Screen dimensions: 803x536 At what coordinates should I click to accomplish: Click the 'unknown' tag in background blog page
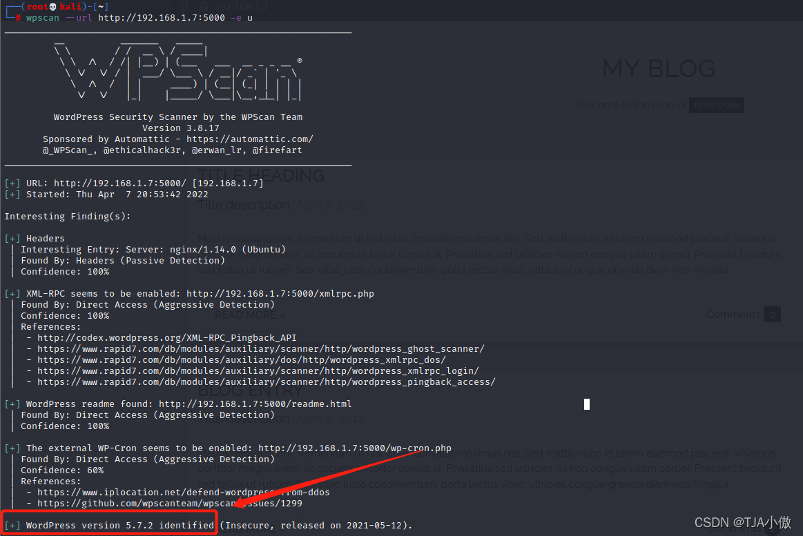tap(717, 105)
